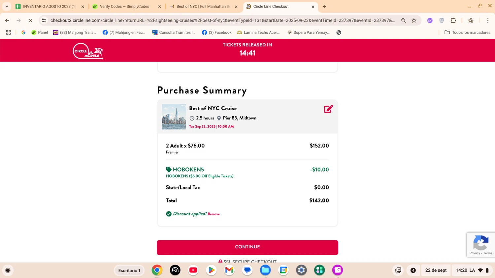Close the Best of NYC tab

click(236, 7)
